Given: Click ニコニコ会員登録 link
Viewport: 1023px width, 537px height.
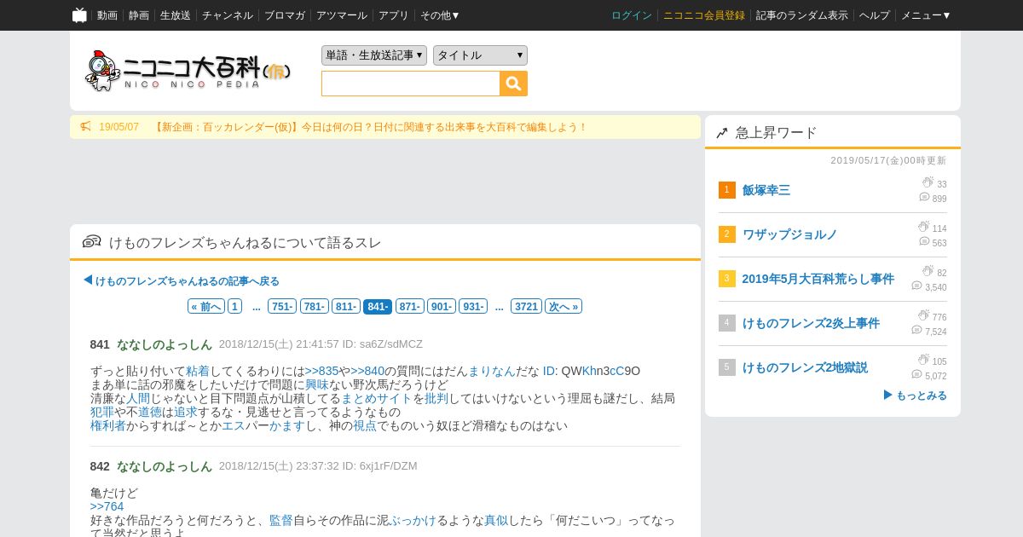Looking at the screenshot, I should [704, 15].
